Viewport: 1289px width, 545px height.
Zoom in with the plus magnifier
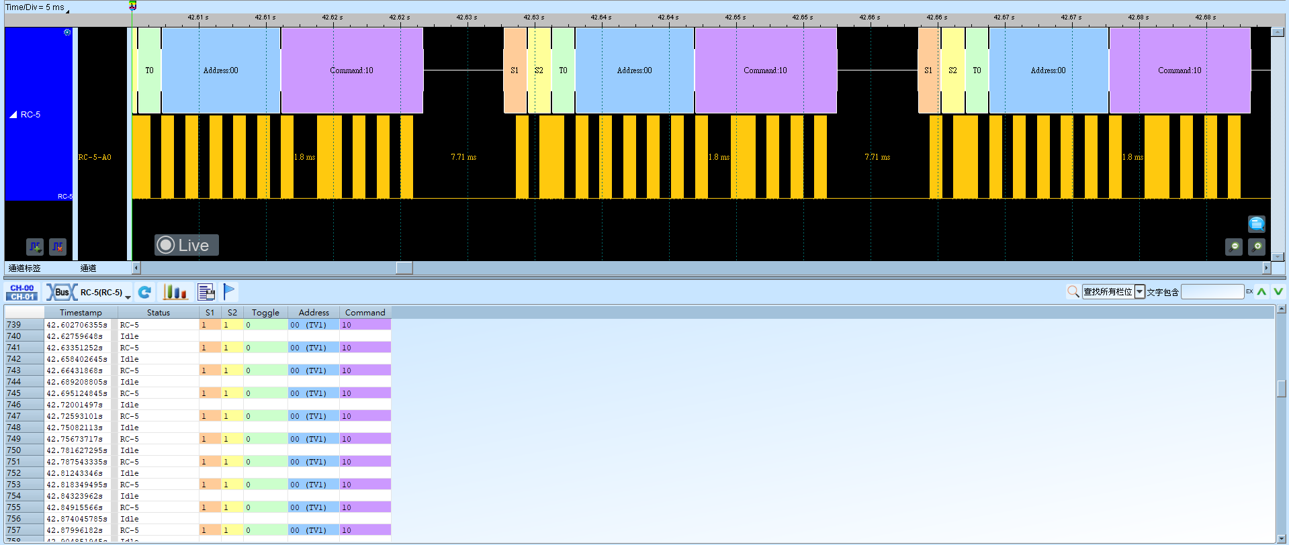click(x=1257, y=247)
